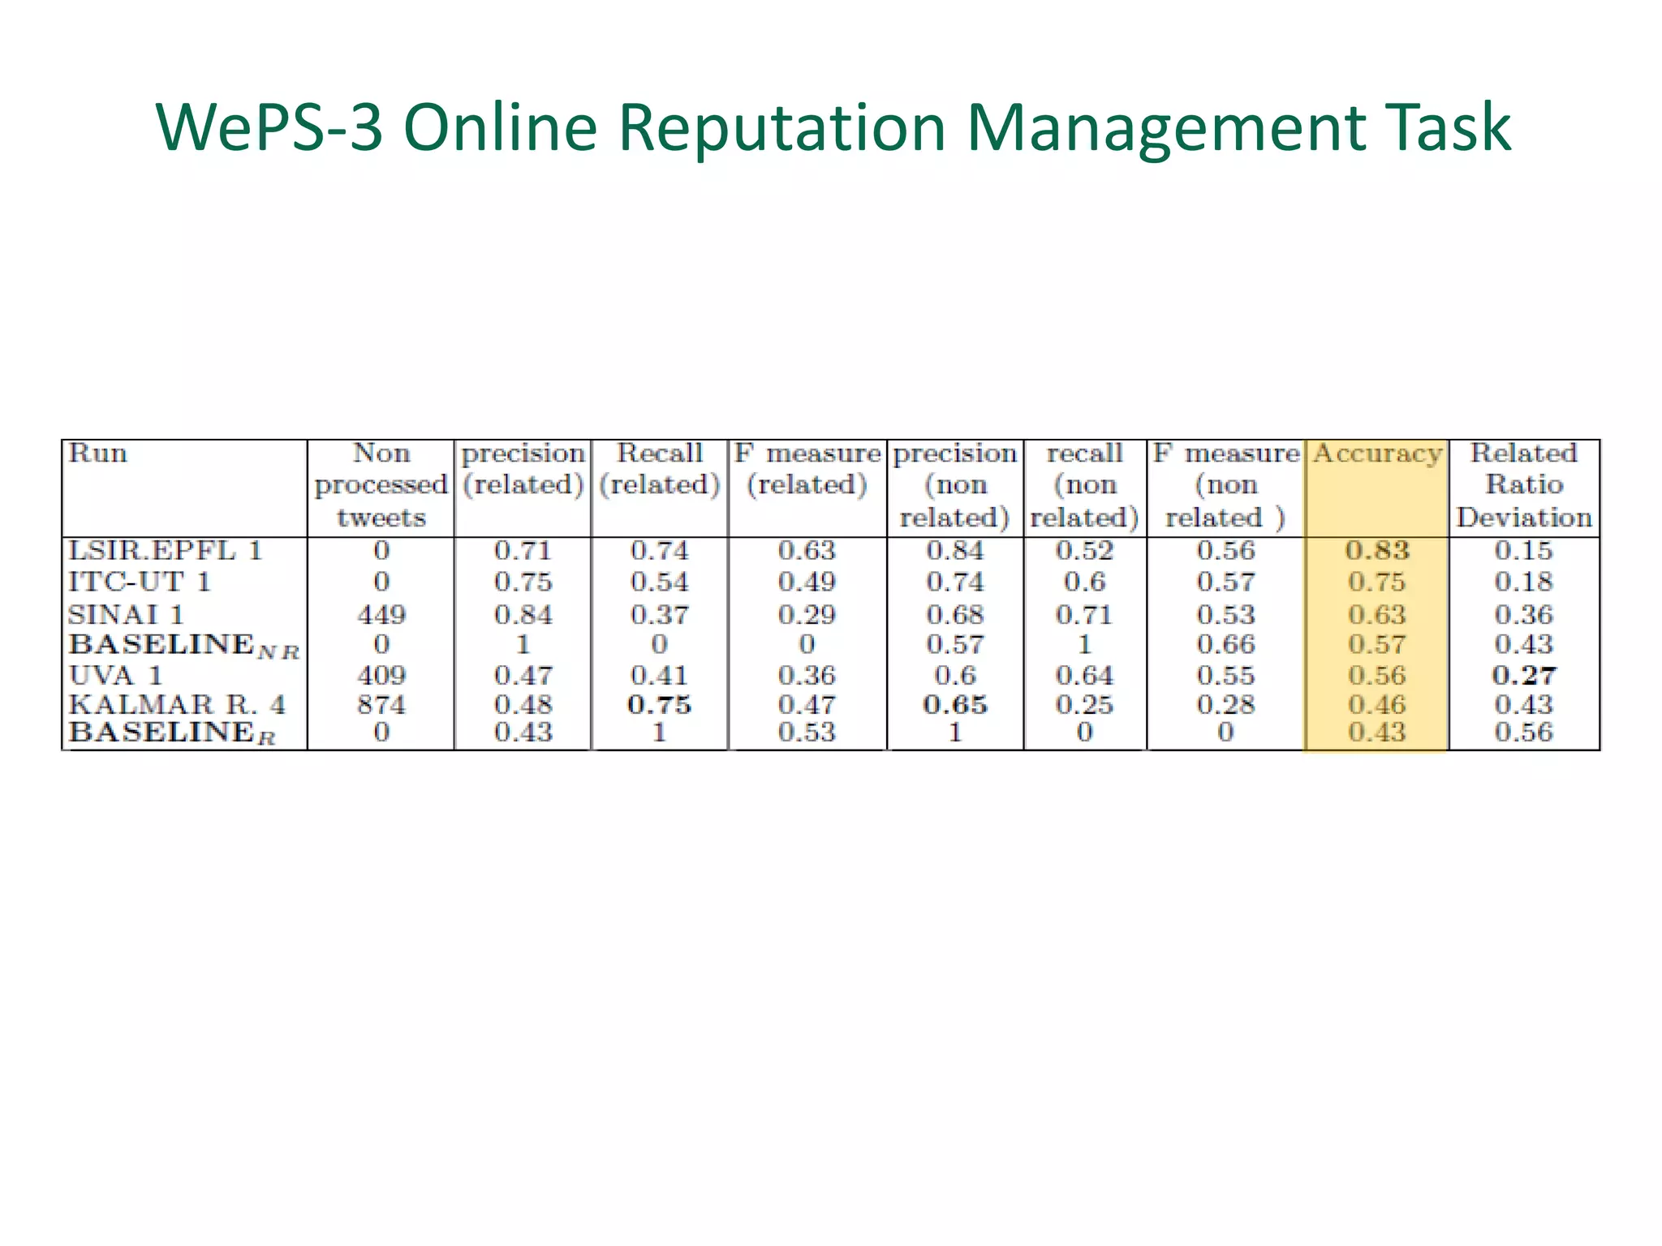This screenshot has height=1246, width=1662.
Task: Click the BASELINE NR row label
Action: coord(184,646)
